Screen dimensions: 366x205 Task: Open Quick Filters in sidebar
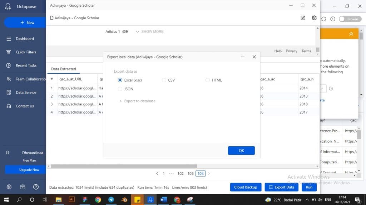pyautogui.click(x=26, y=52)
